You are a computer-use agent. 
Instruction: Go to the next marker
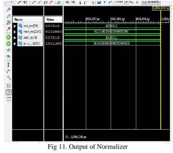tap(9, 78)
